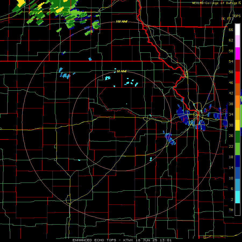The width and height of the screenshot is (242, 242).
Task: Click the legend label "TH"
Action: (231, 210)
